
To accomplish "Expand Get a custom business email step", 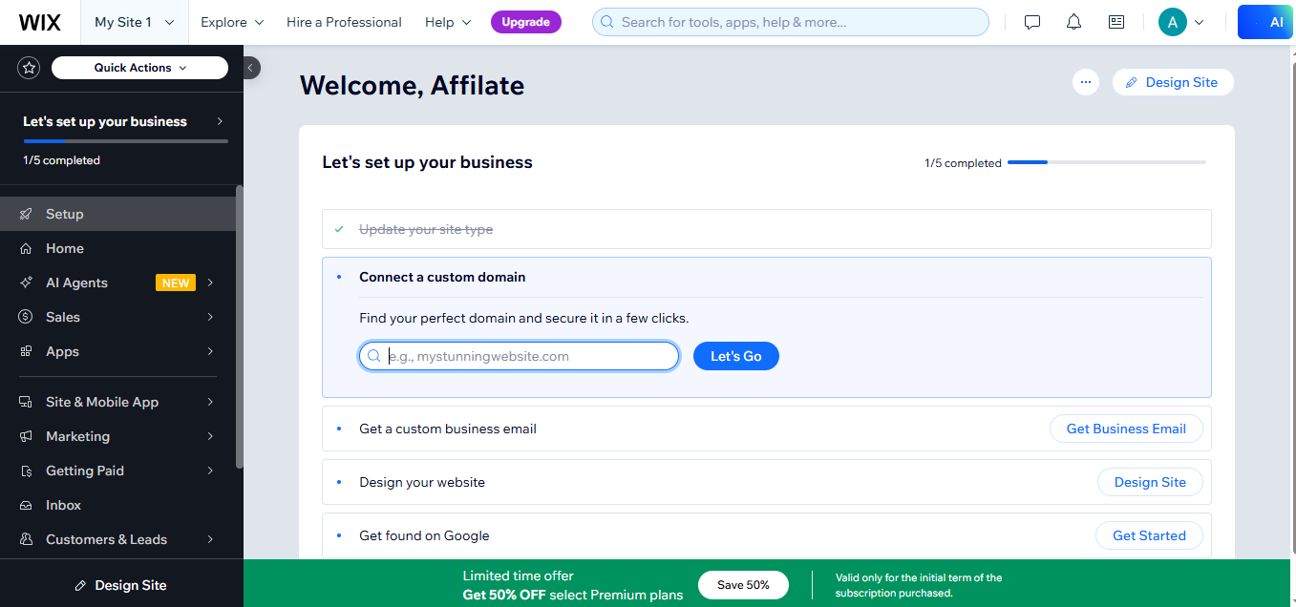I will coord(767,429).
